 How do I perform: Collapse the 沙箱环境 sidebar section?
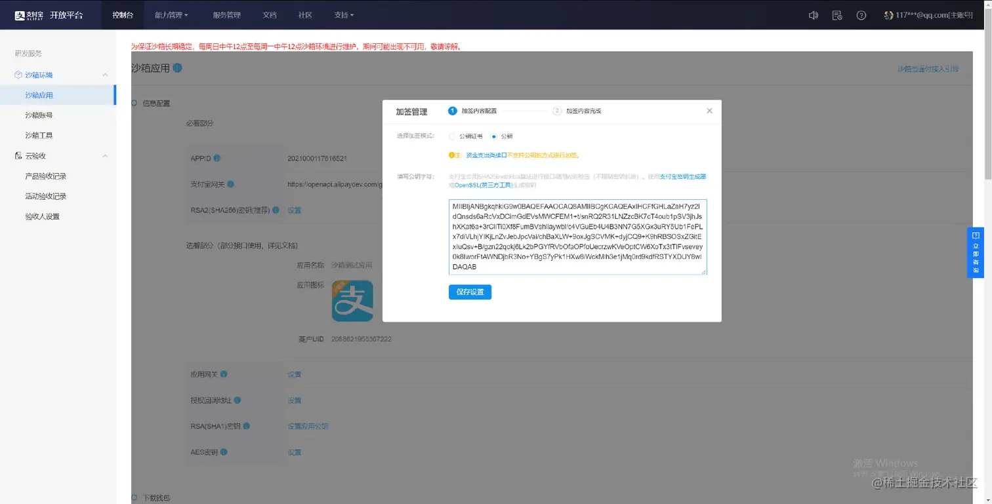pos(105,75)
